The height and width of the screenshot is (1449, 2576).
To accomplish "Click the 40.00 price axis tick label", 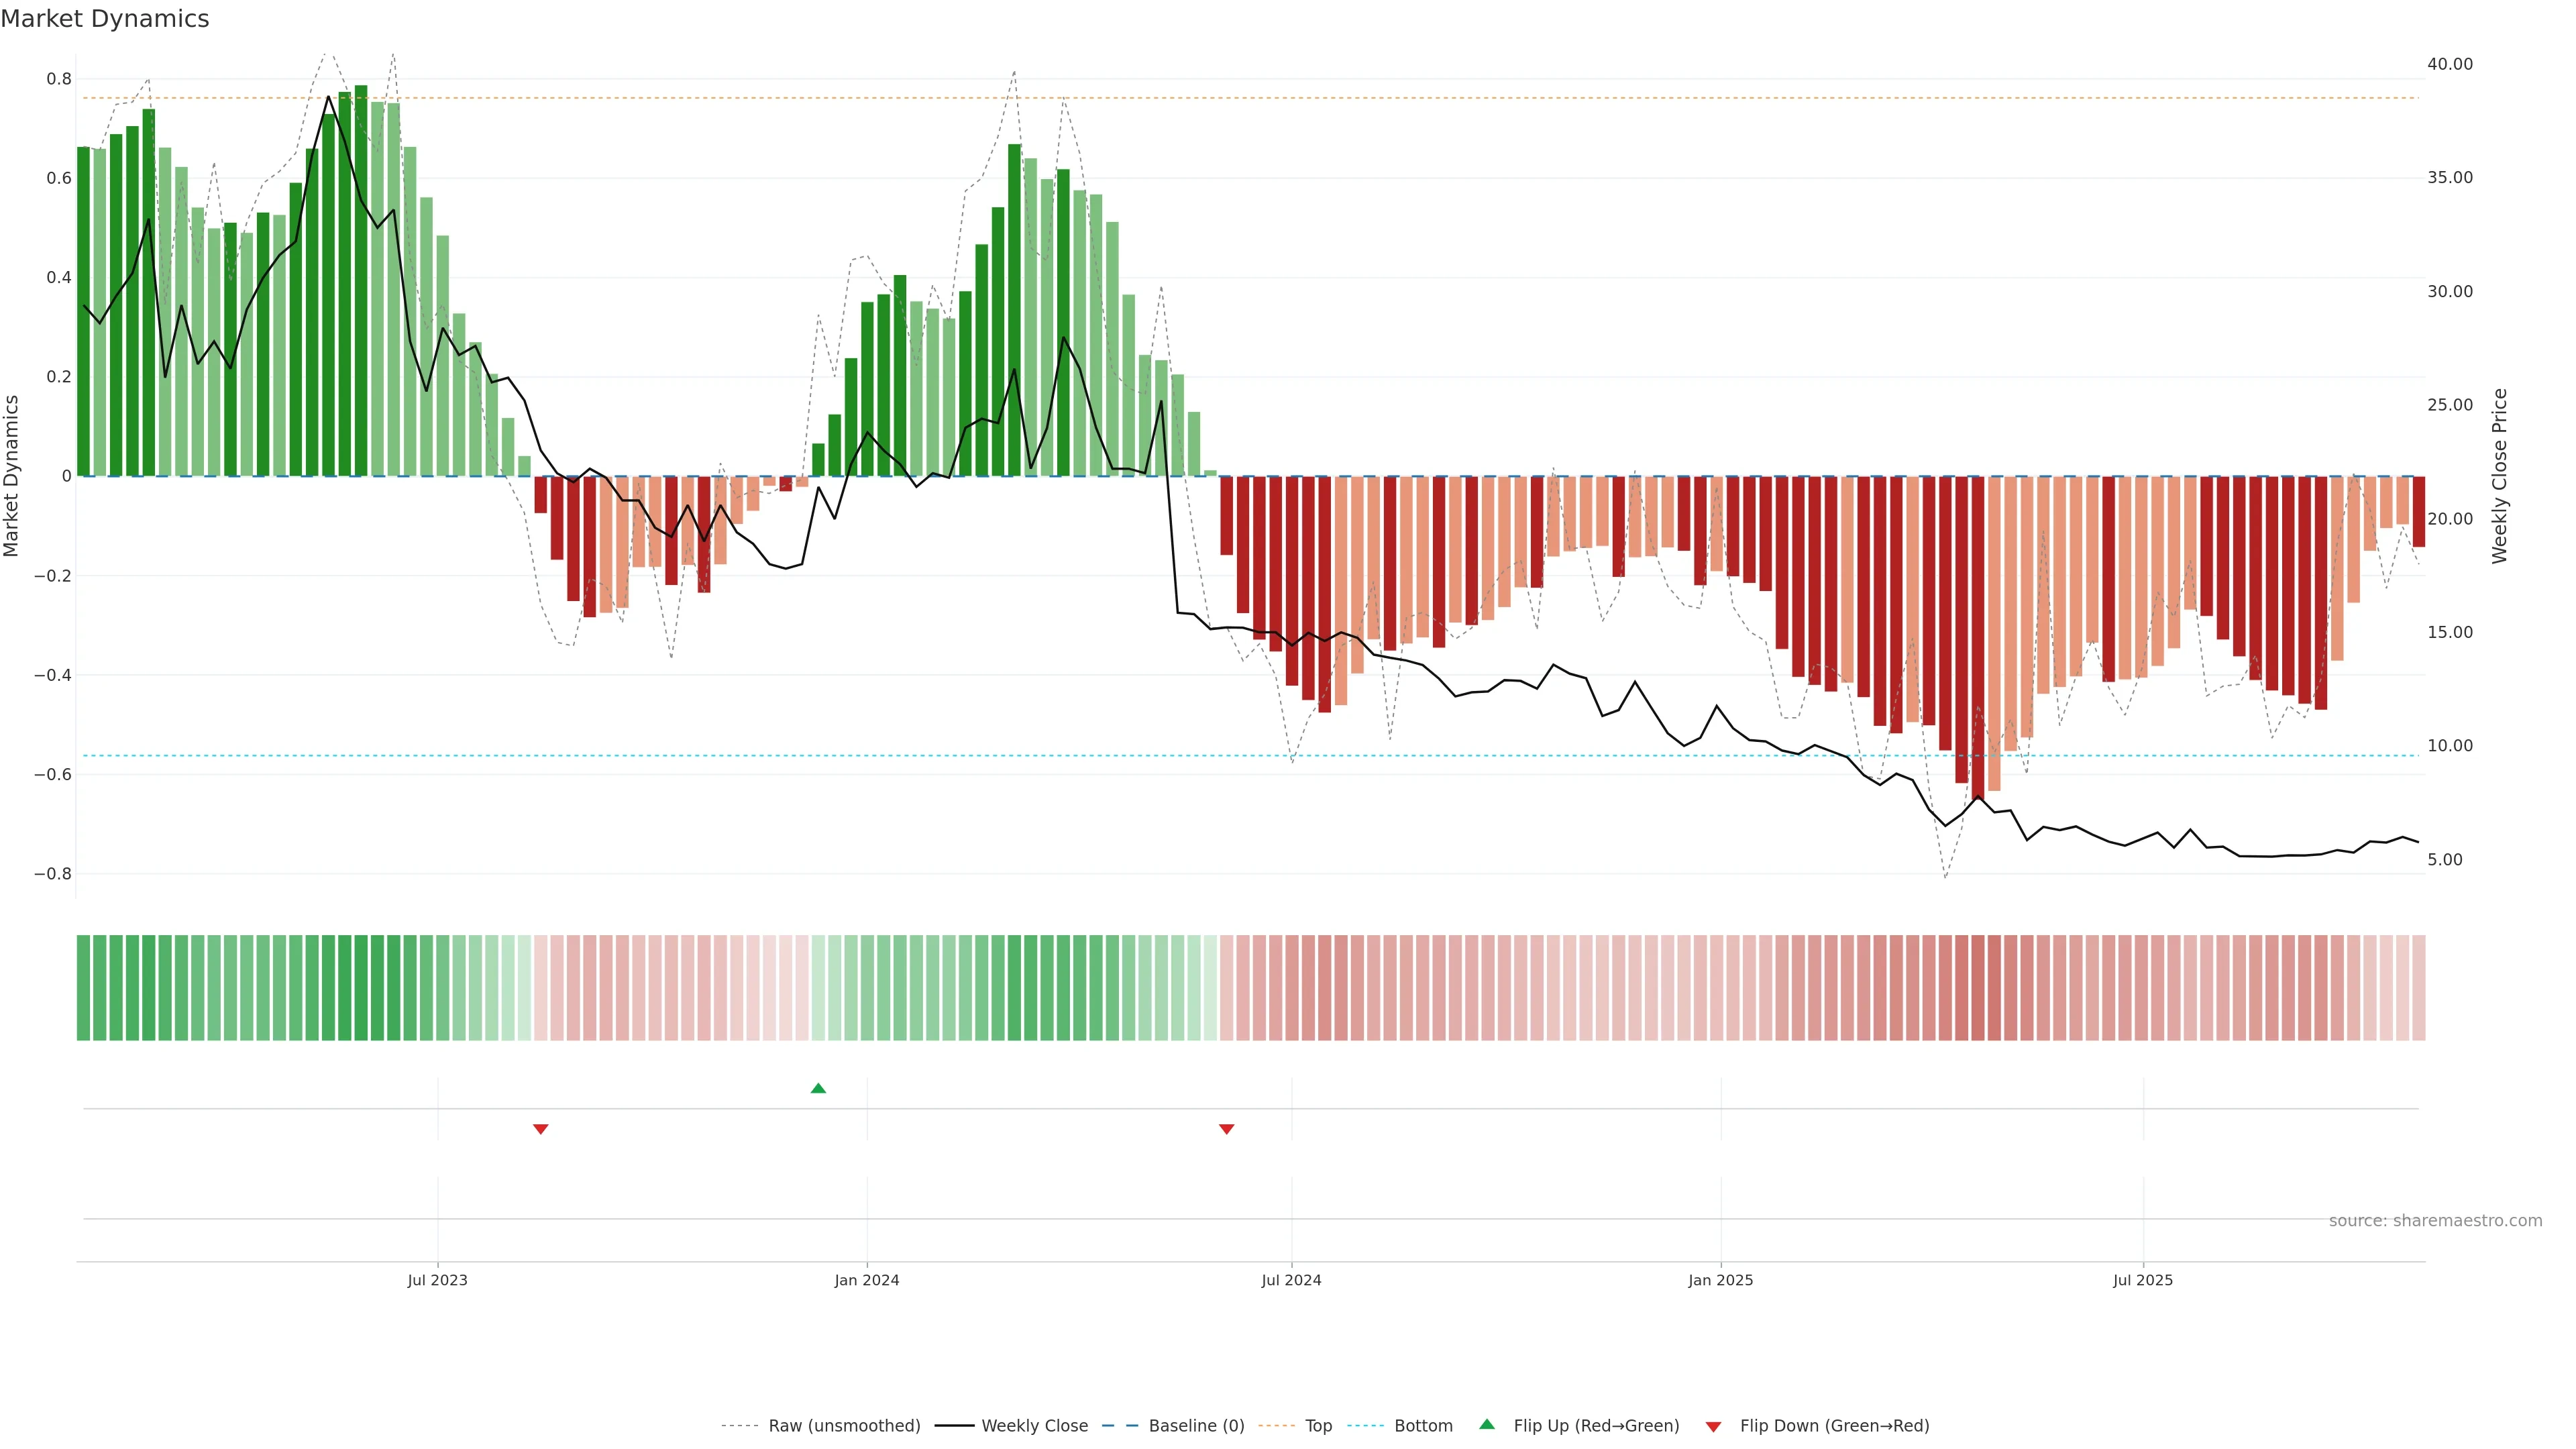I will tap(2449, 64).
